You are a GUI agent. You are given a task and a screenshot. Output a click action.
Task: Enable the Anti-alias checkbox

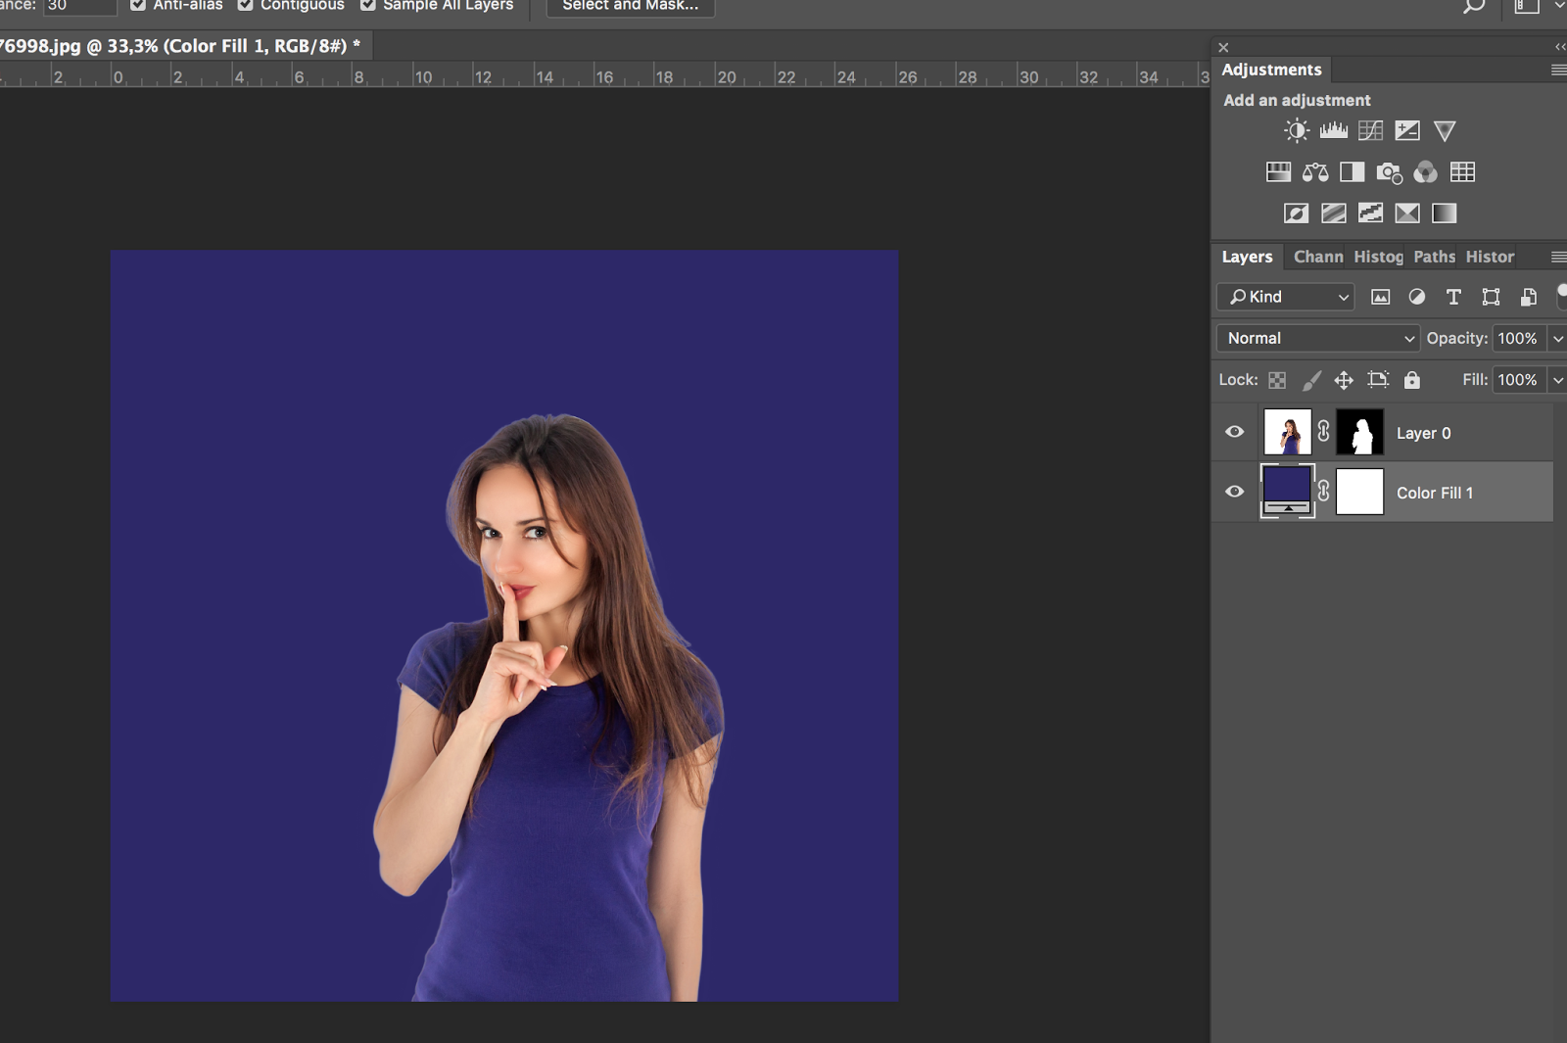(138, 5)
